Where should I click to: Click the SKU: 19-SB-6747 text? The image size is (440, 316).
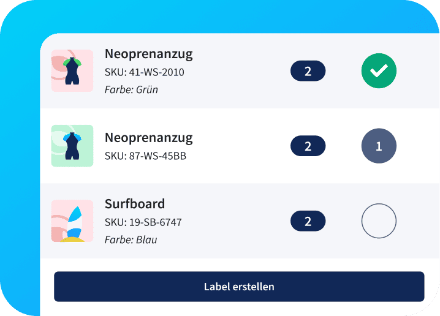(x=143, y=222)
